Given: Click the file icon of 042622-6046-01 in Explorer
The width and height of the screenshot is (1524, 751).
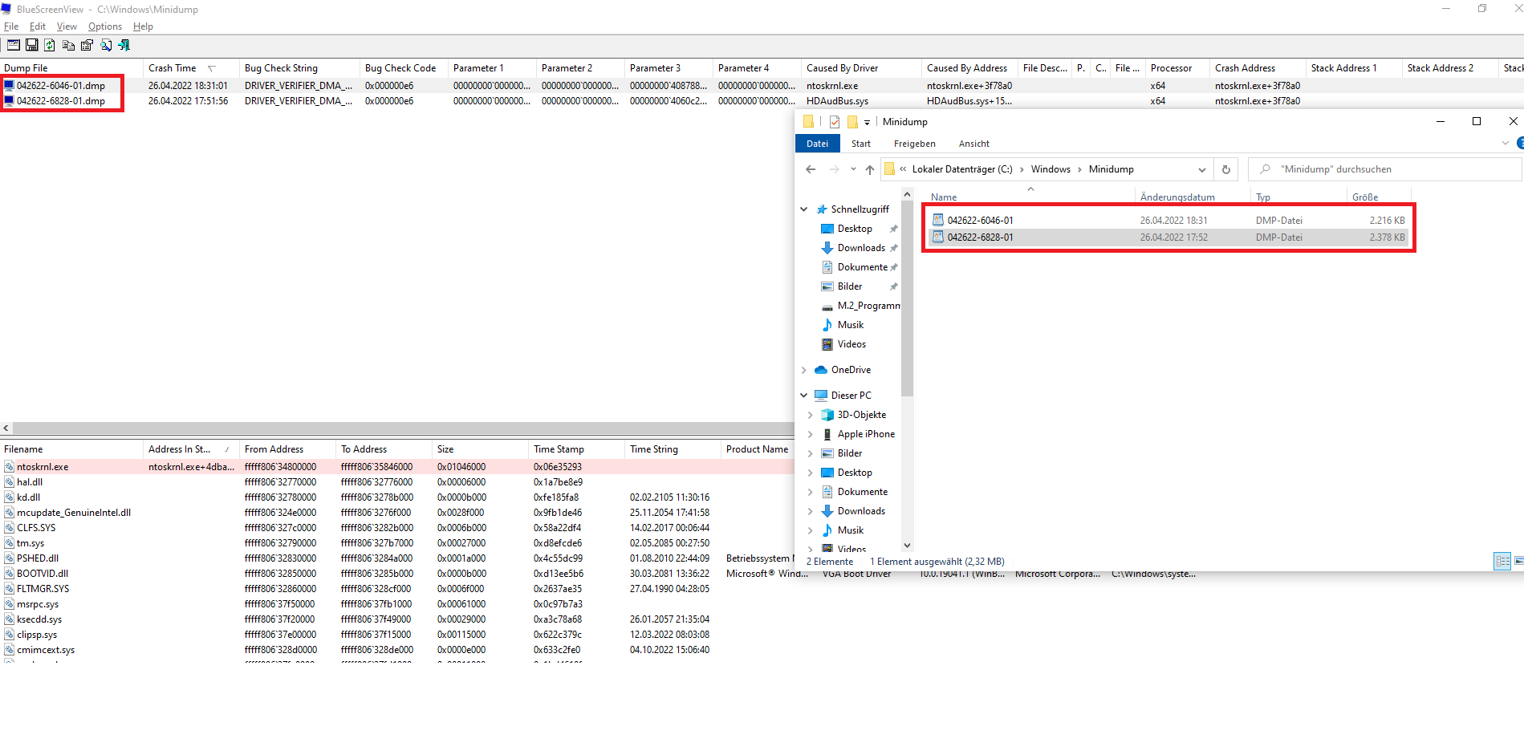Looking at the screenshot, I should pyautogui.click(x=937, y=220).
